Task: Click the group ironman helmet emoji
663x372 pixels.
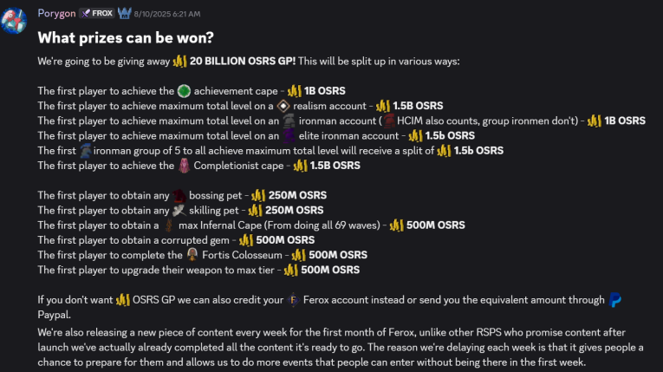Action: pos(86,151)
